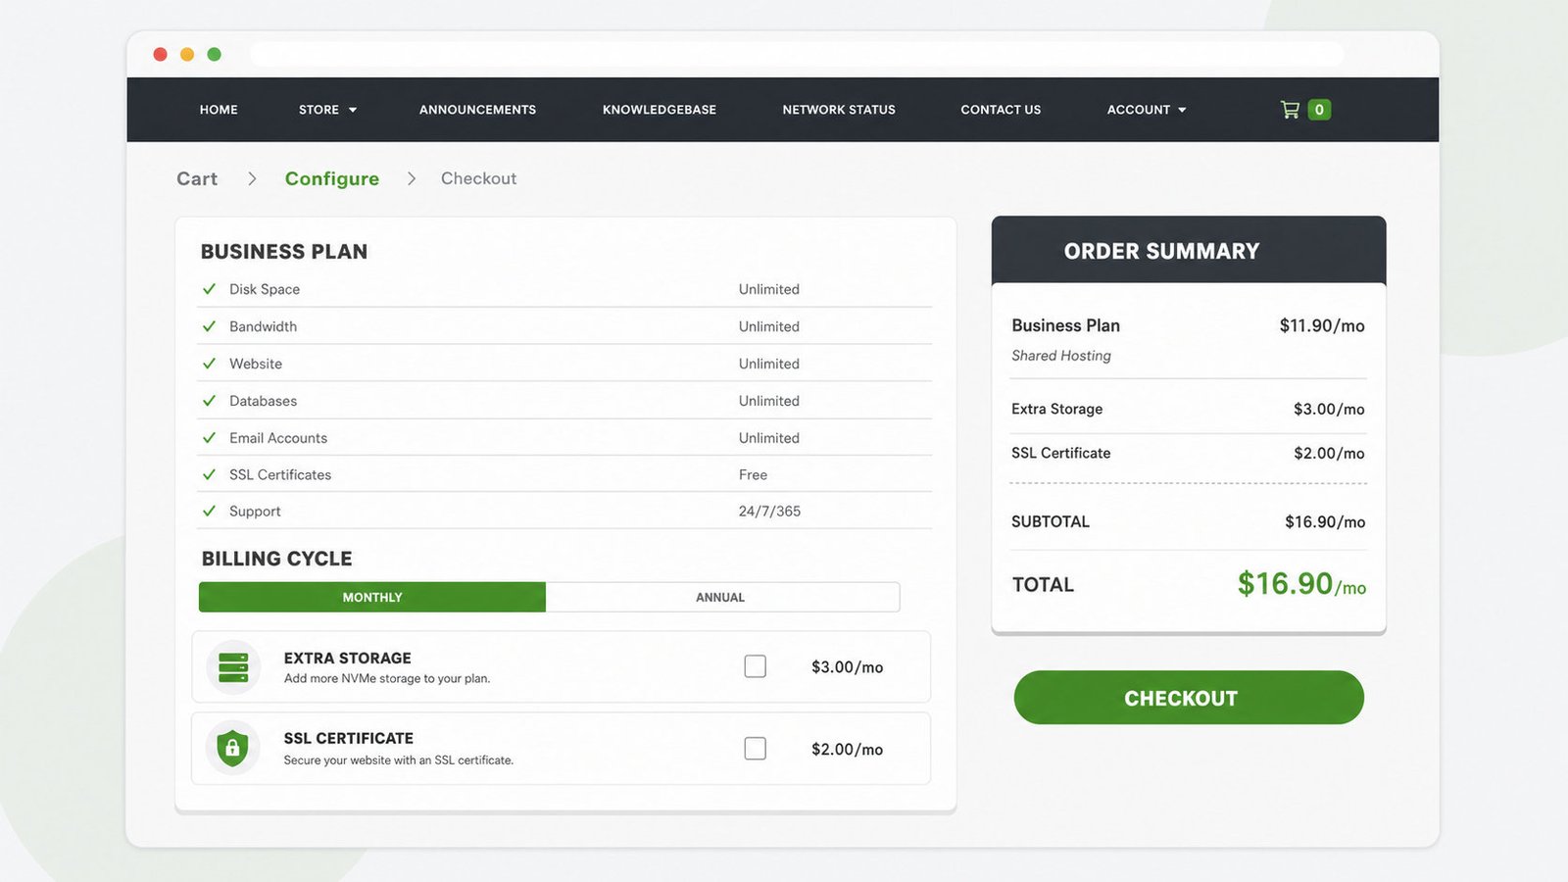Click the SSL Certificate addon title

(x=349, y=738)
